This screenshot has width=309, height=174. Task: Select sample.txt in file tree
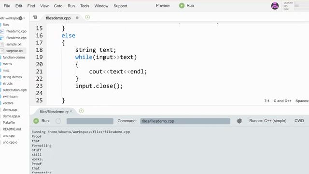click(x=14, y=44)
